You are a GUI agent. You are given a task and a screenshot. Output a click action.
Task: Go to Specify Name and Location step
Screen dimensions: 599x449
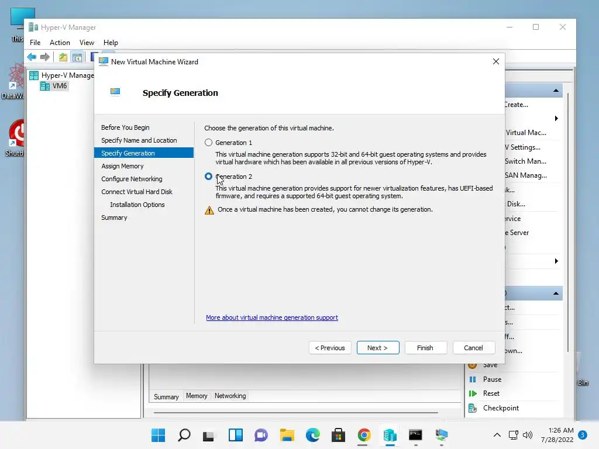(x=139, y=140)
